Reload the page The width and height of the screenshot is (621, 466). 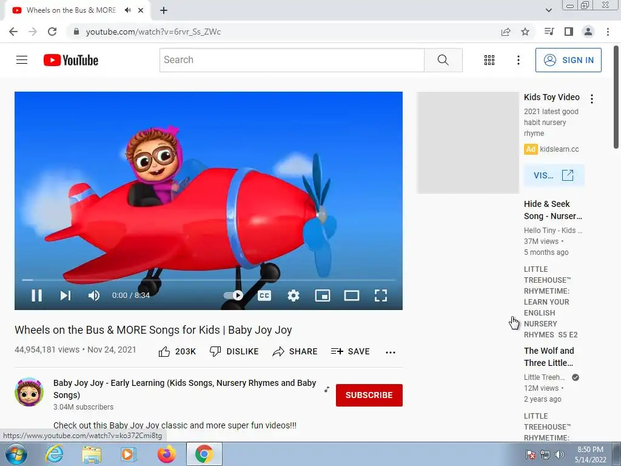(52, 32)
